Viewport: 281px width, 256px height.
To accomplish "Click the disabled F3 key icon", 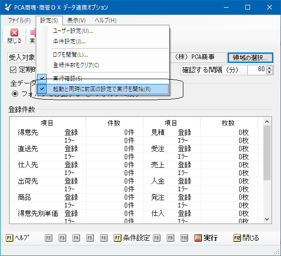I will coord(62,238).
